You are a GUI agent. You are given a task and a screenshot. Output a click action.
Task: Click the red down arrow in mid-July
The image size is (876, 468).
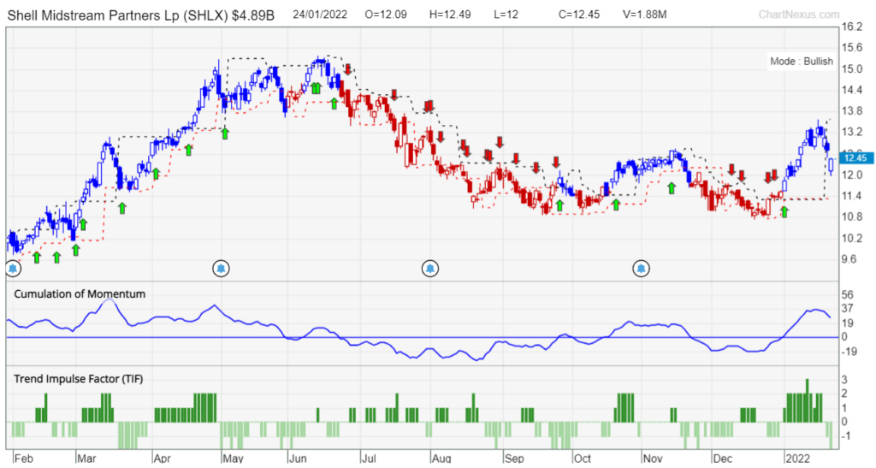(x=394, y=94)
